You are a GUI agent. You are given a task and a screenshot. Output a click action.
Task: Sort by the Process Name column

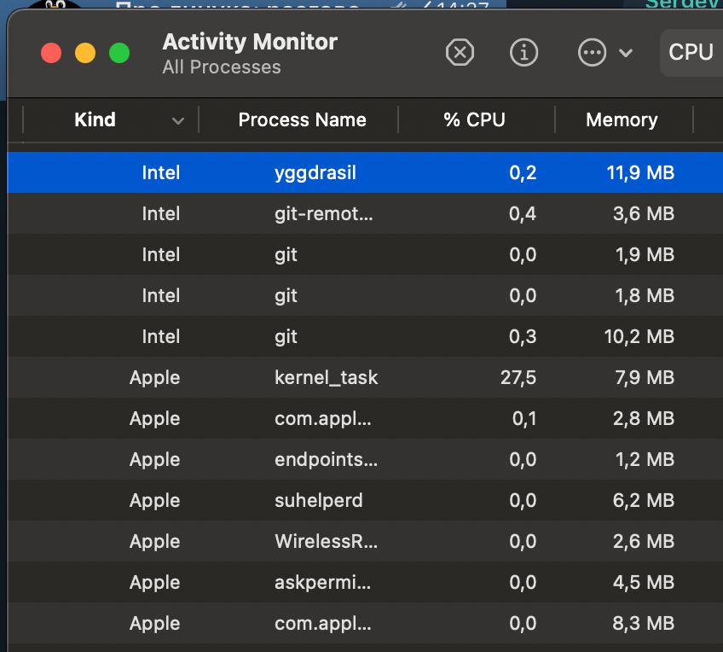pos(302,120)
